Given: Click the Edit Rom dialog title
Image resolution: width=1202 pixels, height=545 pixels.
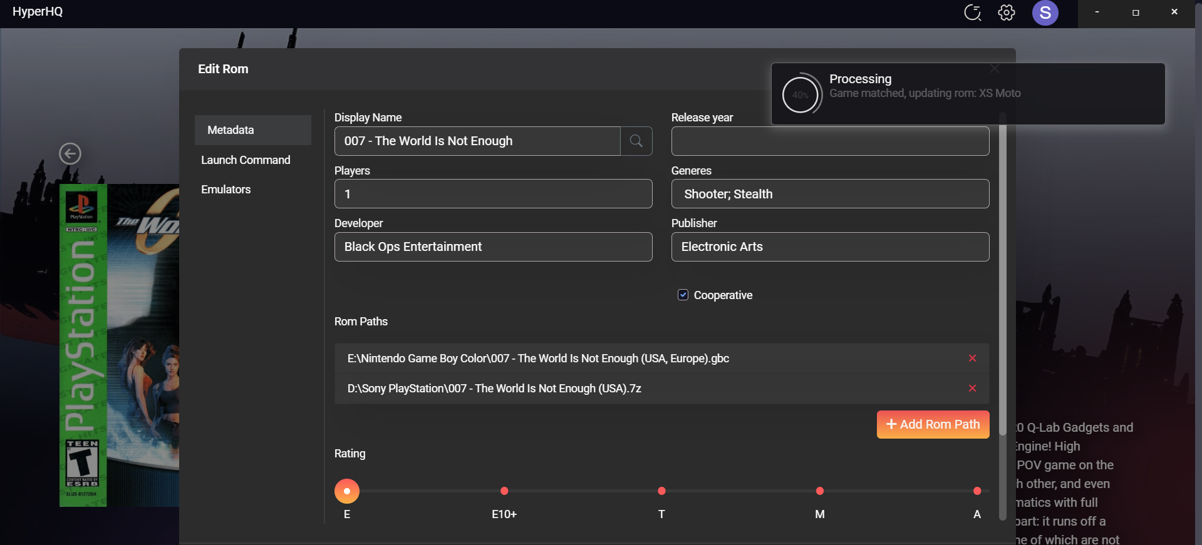Looking at the screenshot, I should click(x=223, y=69).
